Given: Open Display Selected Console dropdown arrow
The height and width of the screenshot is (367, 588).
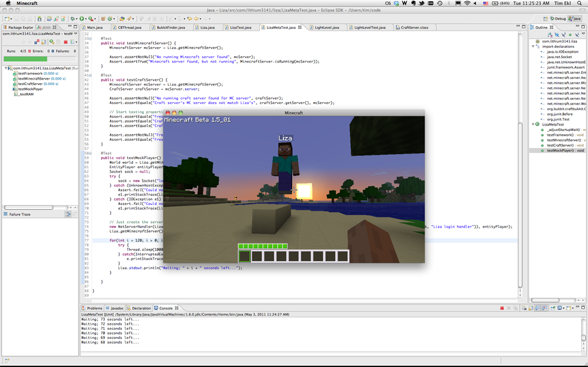Looking at the screenshot, I should (x=563, y=308).
